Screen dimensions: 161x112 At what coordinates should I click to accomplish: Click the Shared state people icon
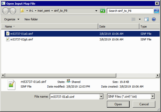point(68,81)
